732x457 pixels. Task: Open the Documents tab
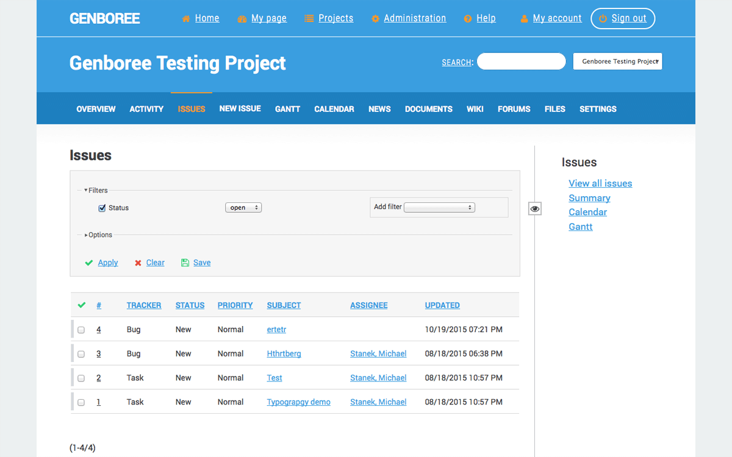click(x=429, y=109)
